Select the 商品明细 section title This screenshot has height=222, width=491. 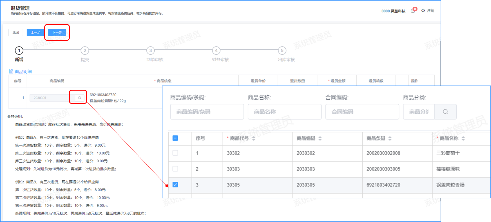point(23,71)
